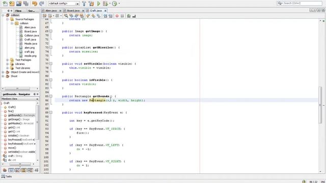The image size is (326, 183).
Task: Select fire() in Navigator
Action: coord(11,111)
